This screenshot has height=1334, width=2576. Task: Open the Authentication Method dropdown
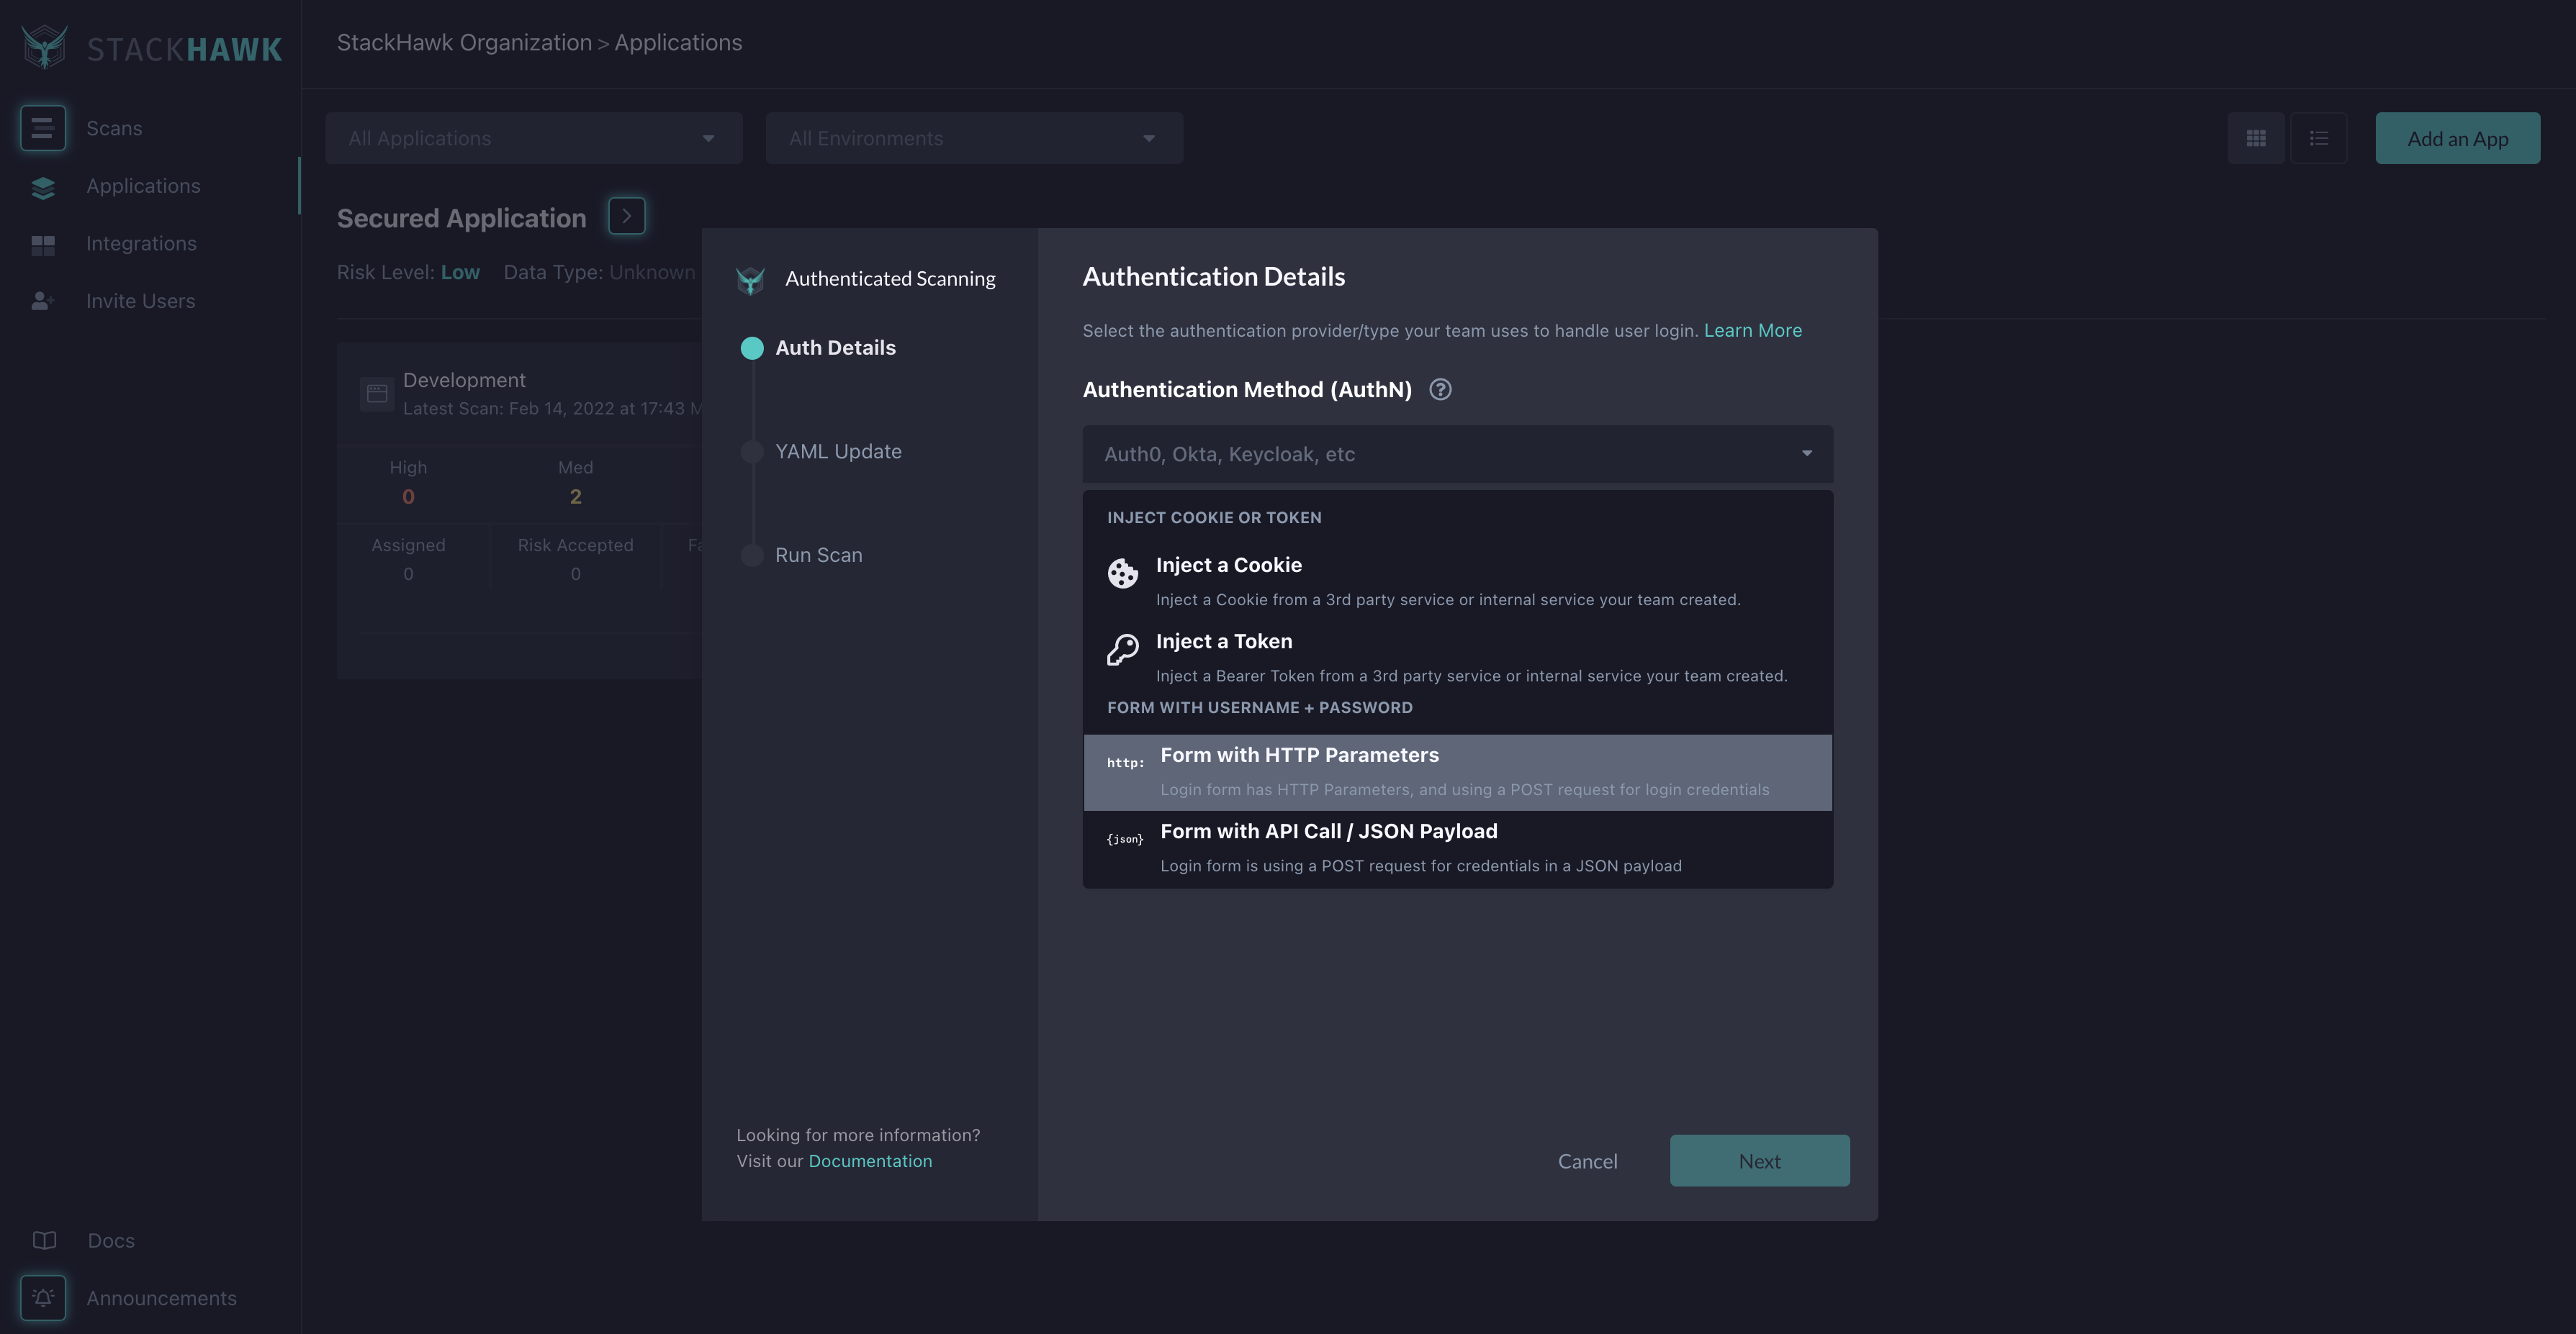pos(1458,455)
